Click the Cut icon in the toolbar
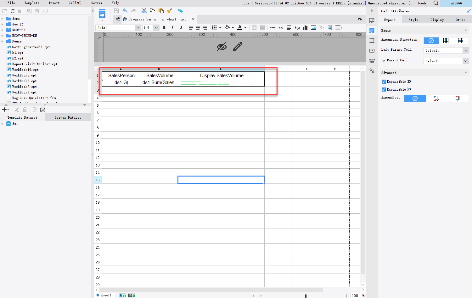472x298 pixels. [x=144, y=10]
